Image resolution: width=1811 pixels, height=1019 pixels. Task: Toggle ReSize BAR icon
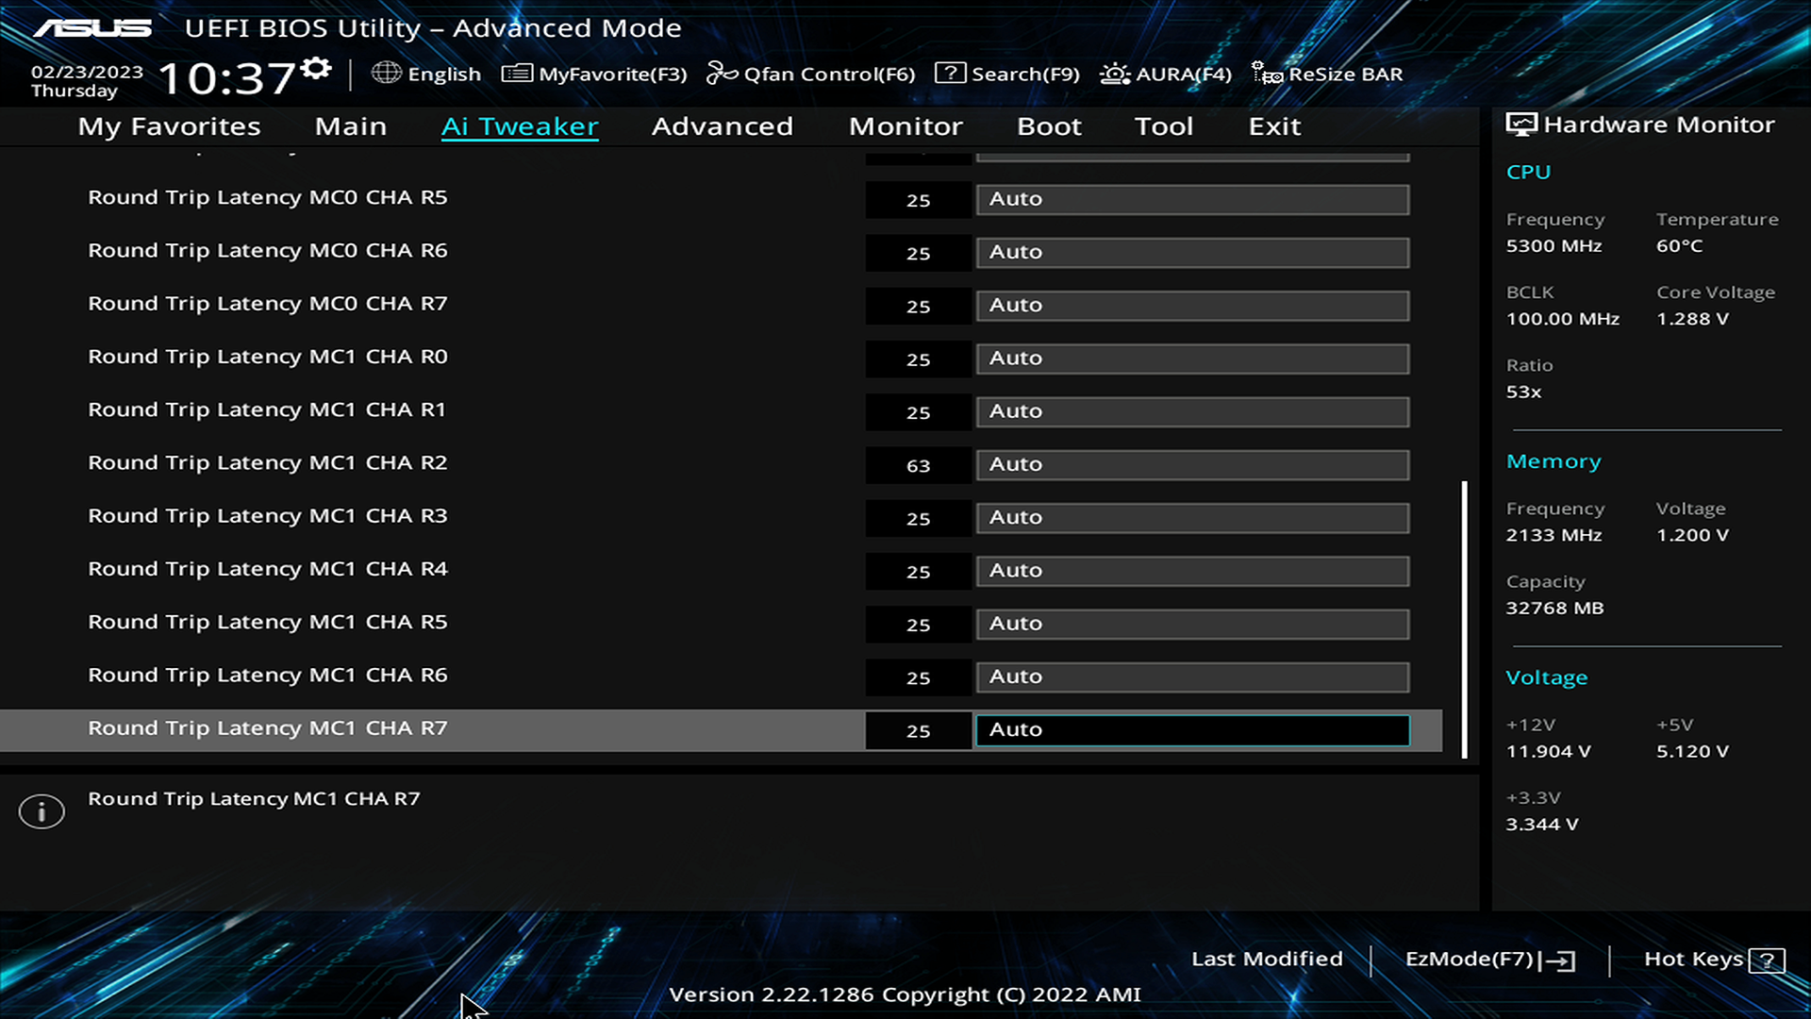[1267, 74]
